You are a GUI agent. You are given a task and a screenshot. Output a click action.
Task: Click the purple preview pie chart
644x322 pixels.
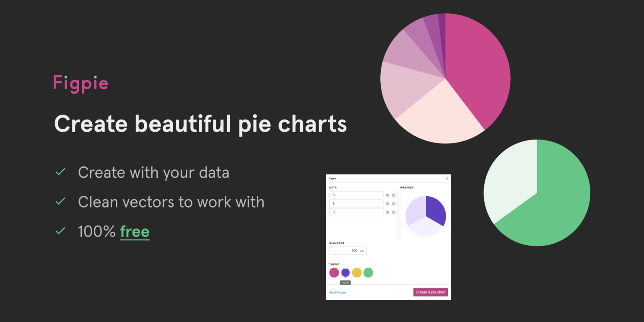426,216
